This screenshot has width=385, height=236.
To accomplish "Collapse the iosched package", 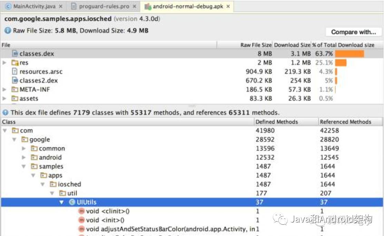I will (x=42, y=185).
